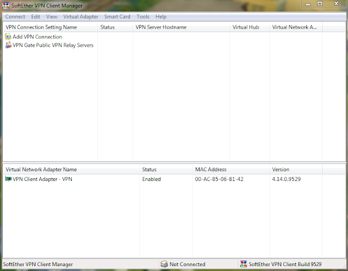348x271 pixels.
Task: Open the Edit menu
Action: click(35, 17)
